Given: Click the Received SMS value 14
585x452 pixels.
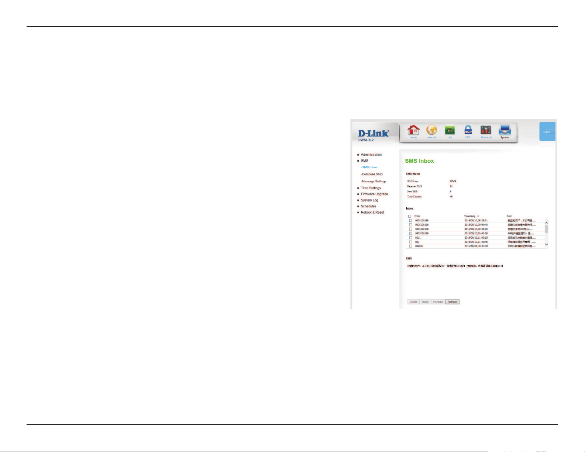Looking at the screenshot, I should [451, 186].
